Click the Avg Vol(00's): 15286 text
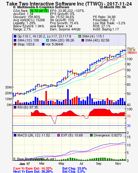 pyautogui.click(x=29, y=20)
